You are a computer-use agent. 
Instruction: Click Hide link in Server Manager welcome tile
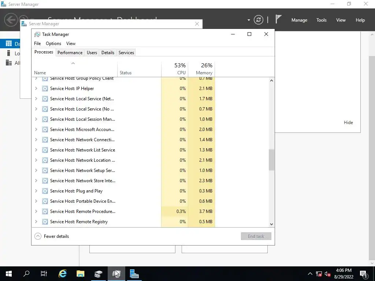(348, 122)
